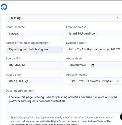Click the 06:23 PM abuse time field
This screenshot has width=122, height=125.
click(34, 81)
